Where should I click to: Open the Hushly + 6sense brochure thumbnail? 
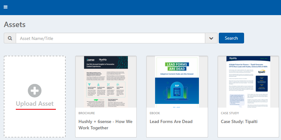point(106,82)
